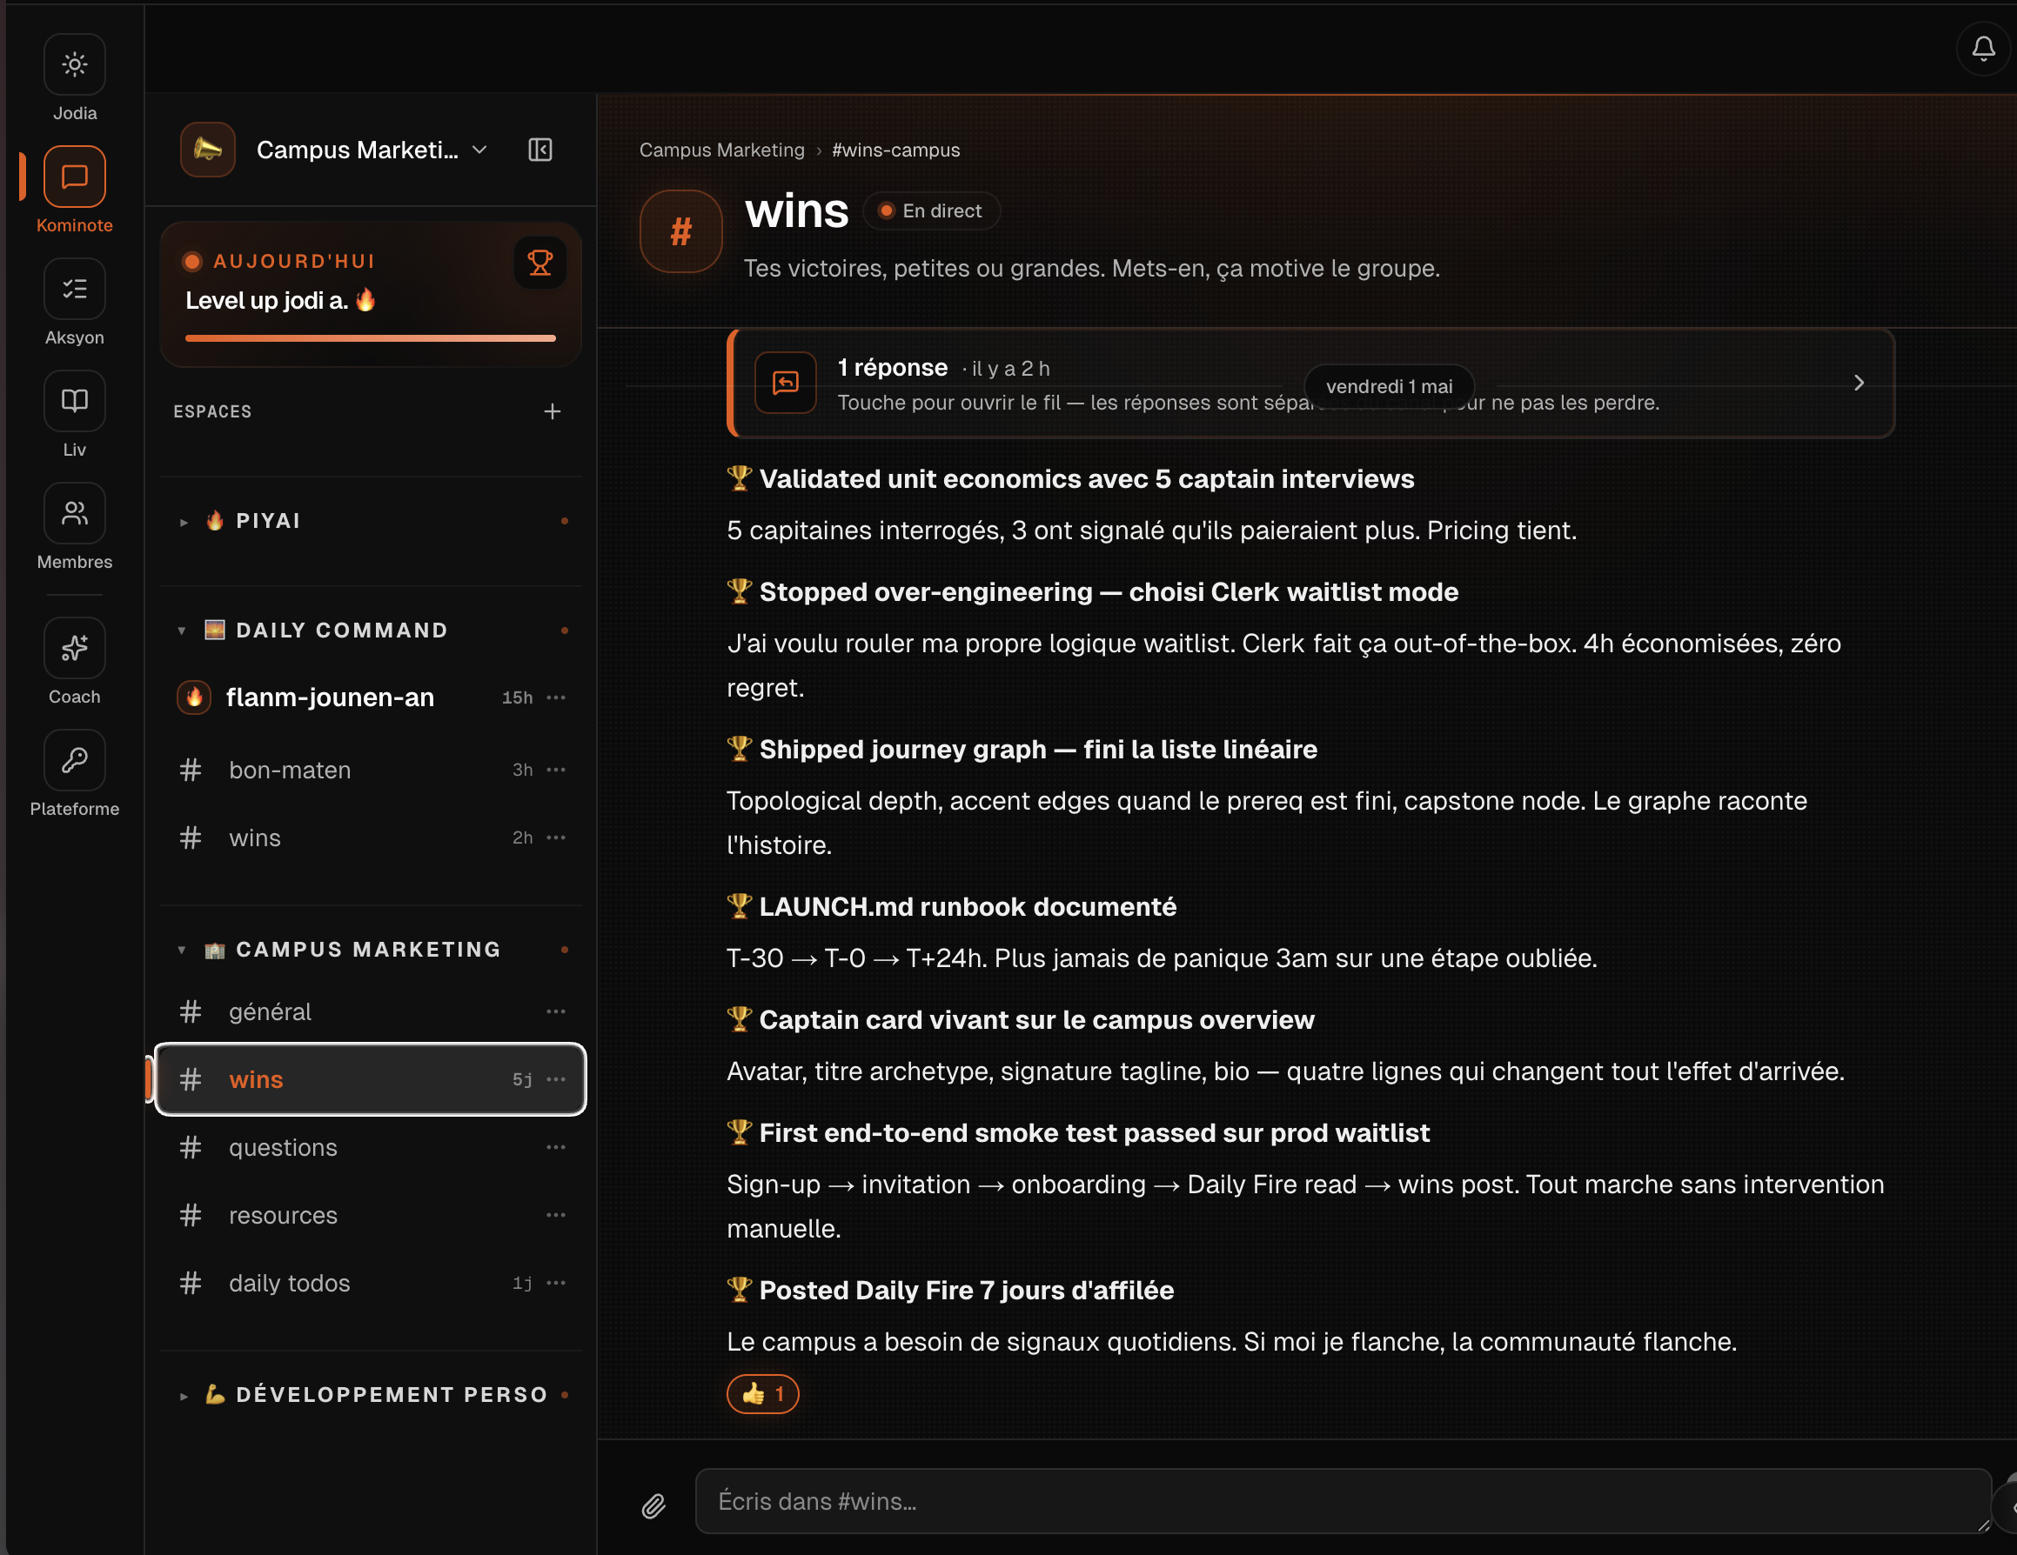Viewport: 2017px width, 1555px height.
Task: Open the thread with chevron arrow
Action: pyautogui.click(x=1860, y=383)
